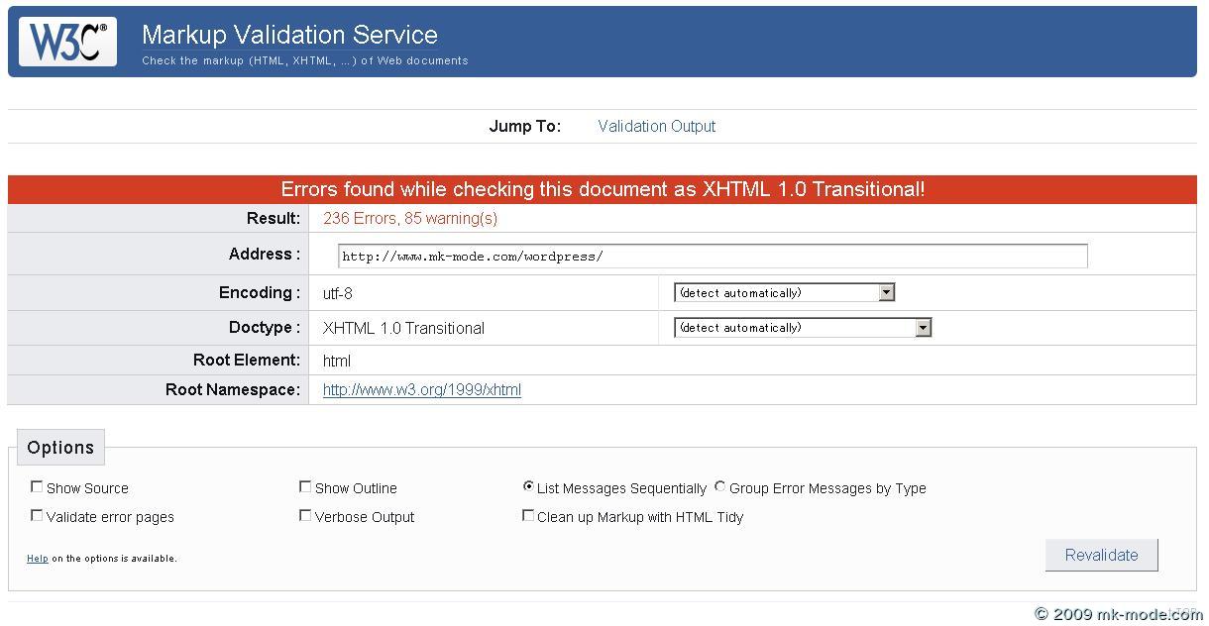This screenshot has width=1209, height=626.
Task: Click the Address URL input field
Action: 712,256
